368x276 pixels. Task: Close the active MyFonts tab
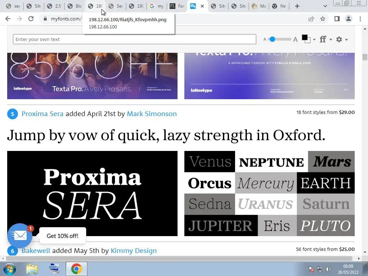(x=202, y=6)
